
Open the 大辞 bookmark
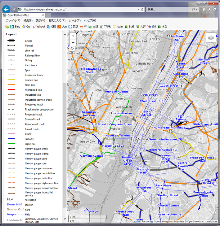click(141, 27)
